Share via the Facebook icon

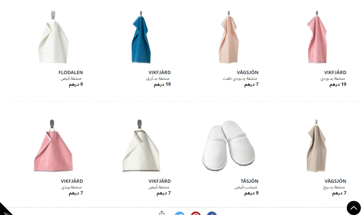pyautogui.click(x=212, y=213)
